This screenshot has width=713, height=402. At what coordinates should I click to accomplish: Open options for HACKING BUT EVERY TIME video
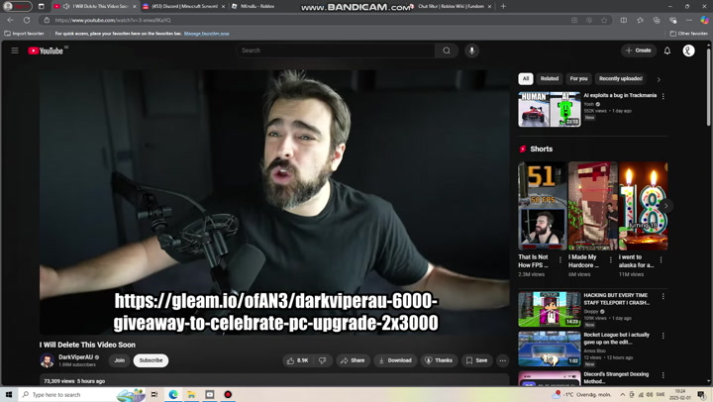pos(662,296)
